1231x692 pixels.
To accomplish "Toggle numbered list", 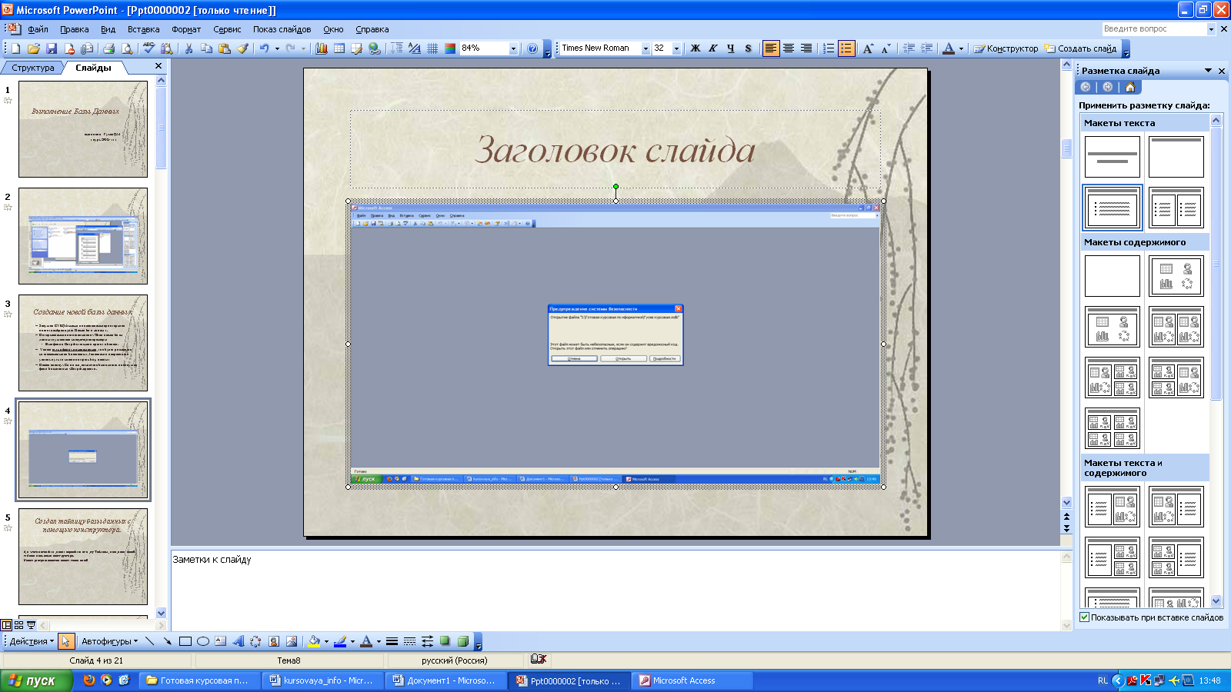I will coord(829,48).
